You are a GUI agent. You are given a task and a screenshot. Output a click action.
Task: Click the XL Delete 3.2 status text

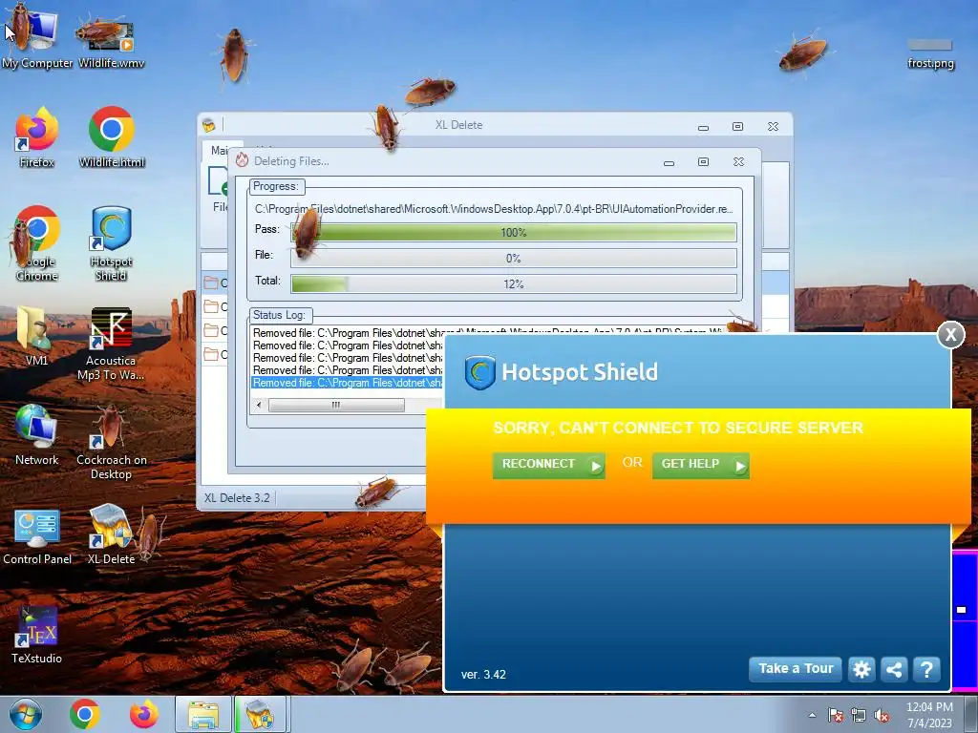point(237,498)
